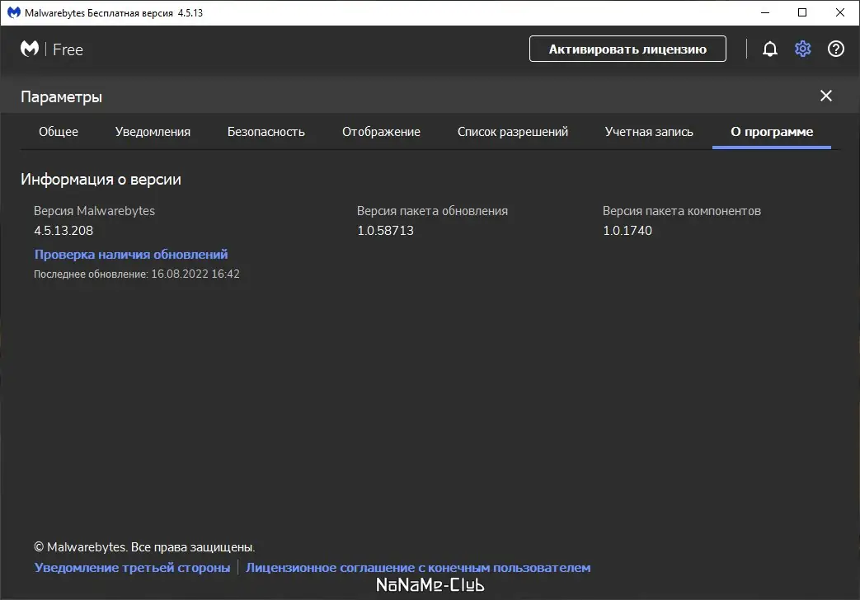The height and width of the screenshot is (600, 860).
Task: Click the Проверка наличия обновлений link
Action: coord(131,255)
